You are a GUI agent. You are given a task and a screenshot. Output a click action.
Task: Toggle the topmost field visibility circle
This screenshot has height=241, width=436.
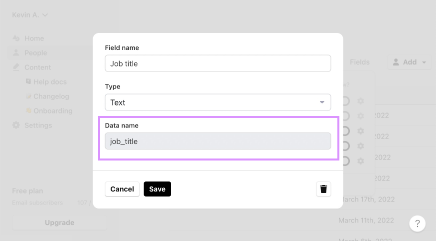pos(345,101)
